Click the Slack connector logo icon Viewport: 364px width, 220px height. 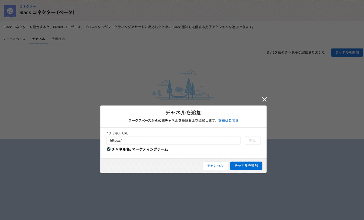click(x=10, y=11)
